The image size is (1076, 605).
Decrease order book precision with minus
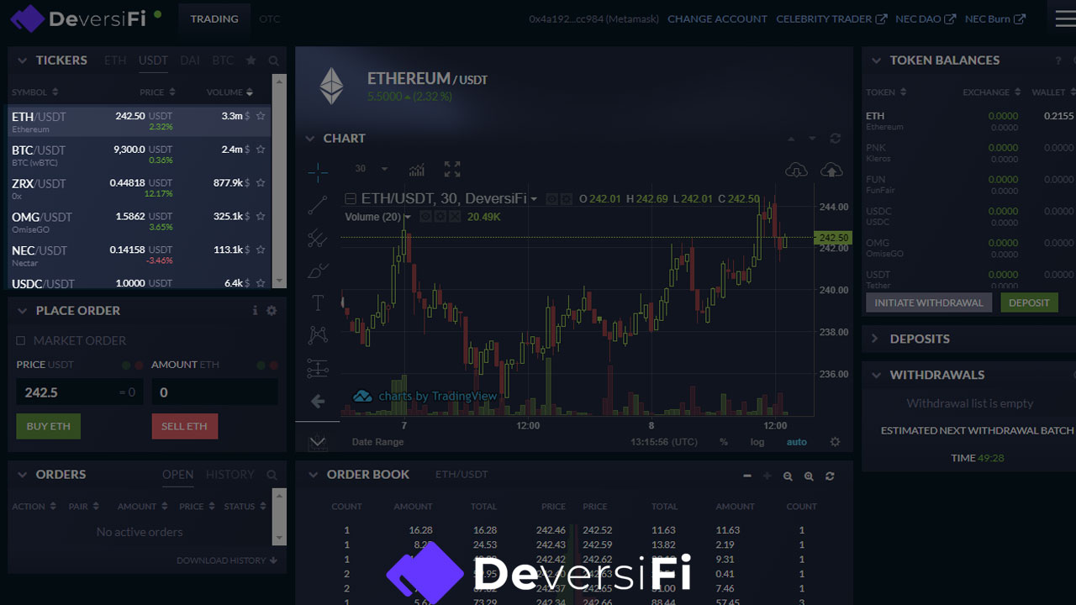click(747, 476)
